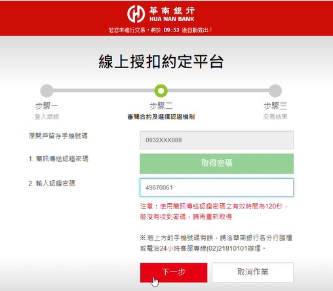
Task: Click the HUA NAN BANK name text
Action: click(x=172, y=19)
